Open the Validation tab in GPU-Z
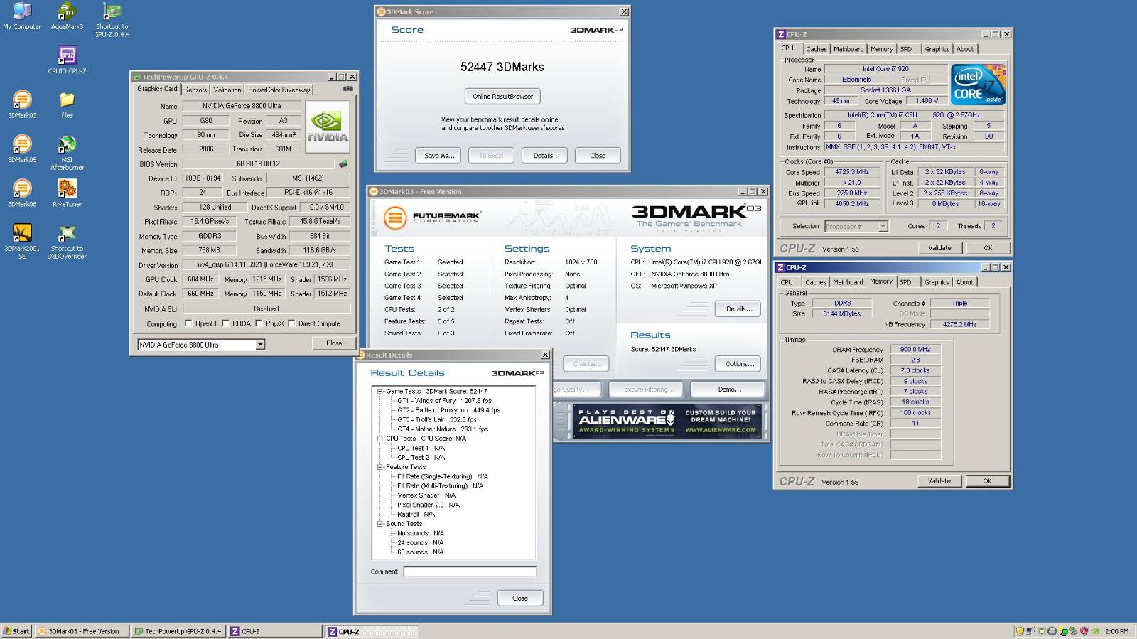 click(227, 90)
